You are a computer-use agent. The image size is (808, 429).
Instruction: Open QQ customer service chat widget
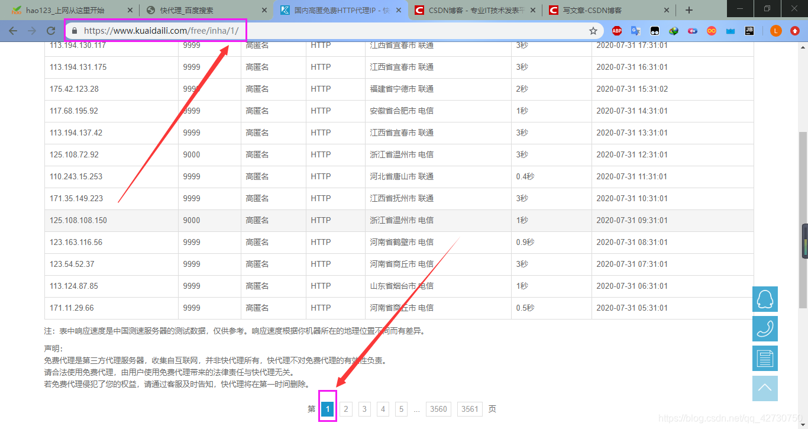765,299
